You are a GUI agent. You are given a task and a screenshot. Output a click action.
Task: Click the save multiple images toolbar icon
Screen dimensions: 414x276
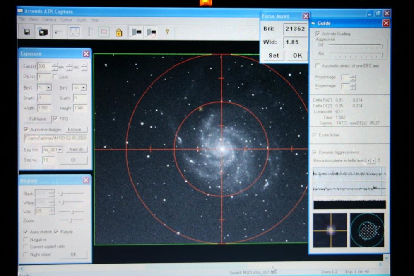pyautogui.click(x=43, y=32)
